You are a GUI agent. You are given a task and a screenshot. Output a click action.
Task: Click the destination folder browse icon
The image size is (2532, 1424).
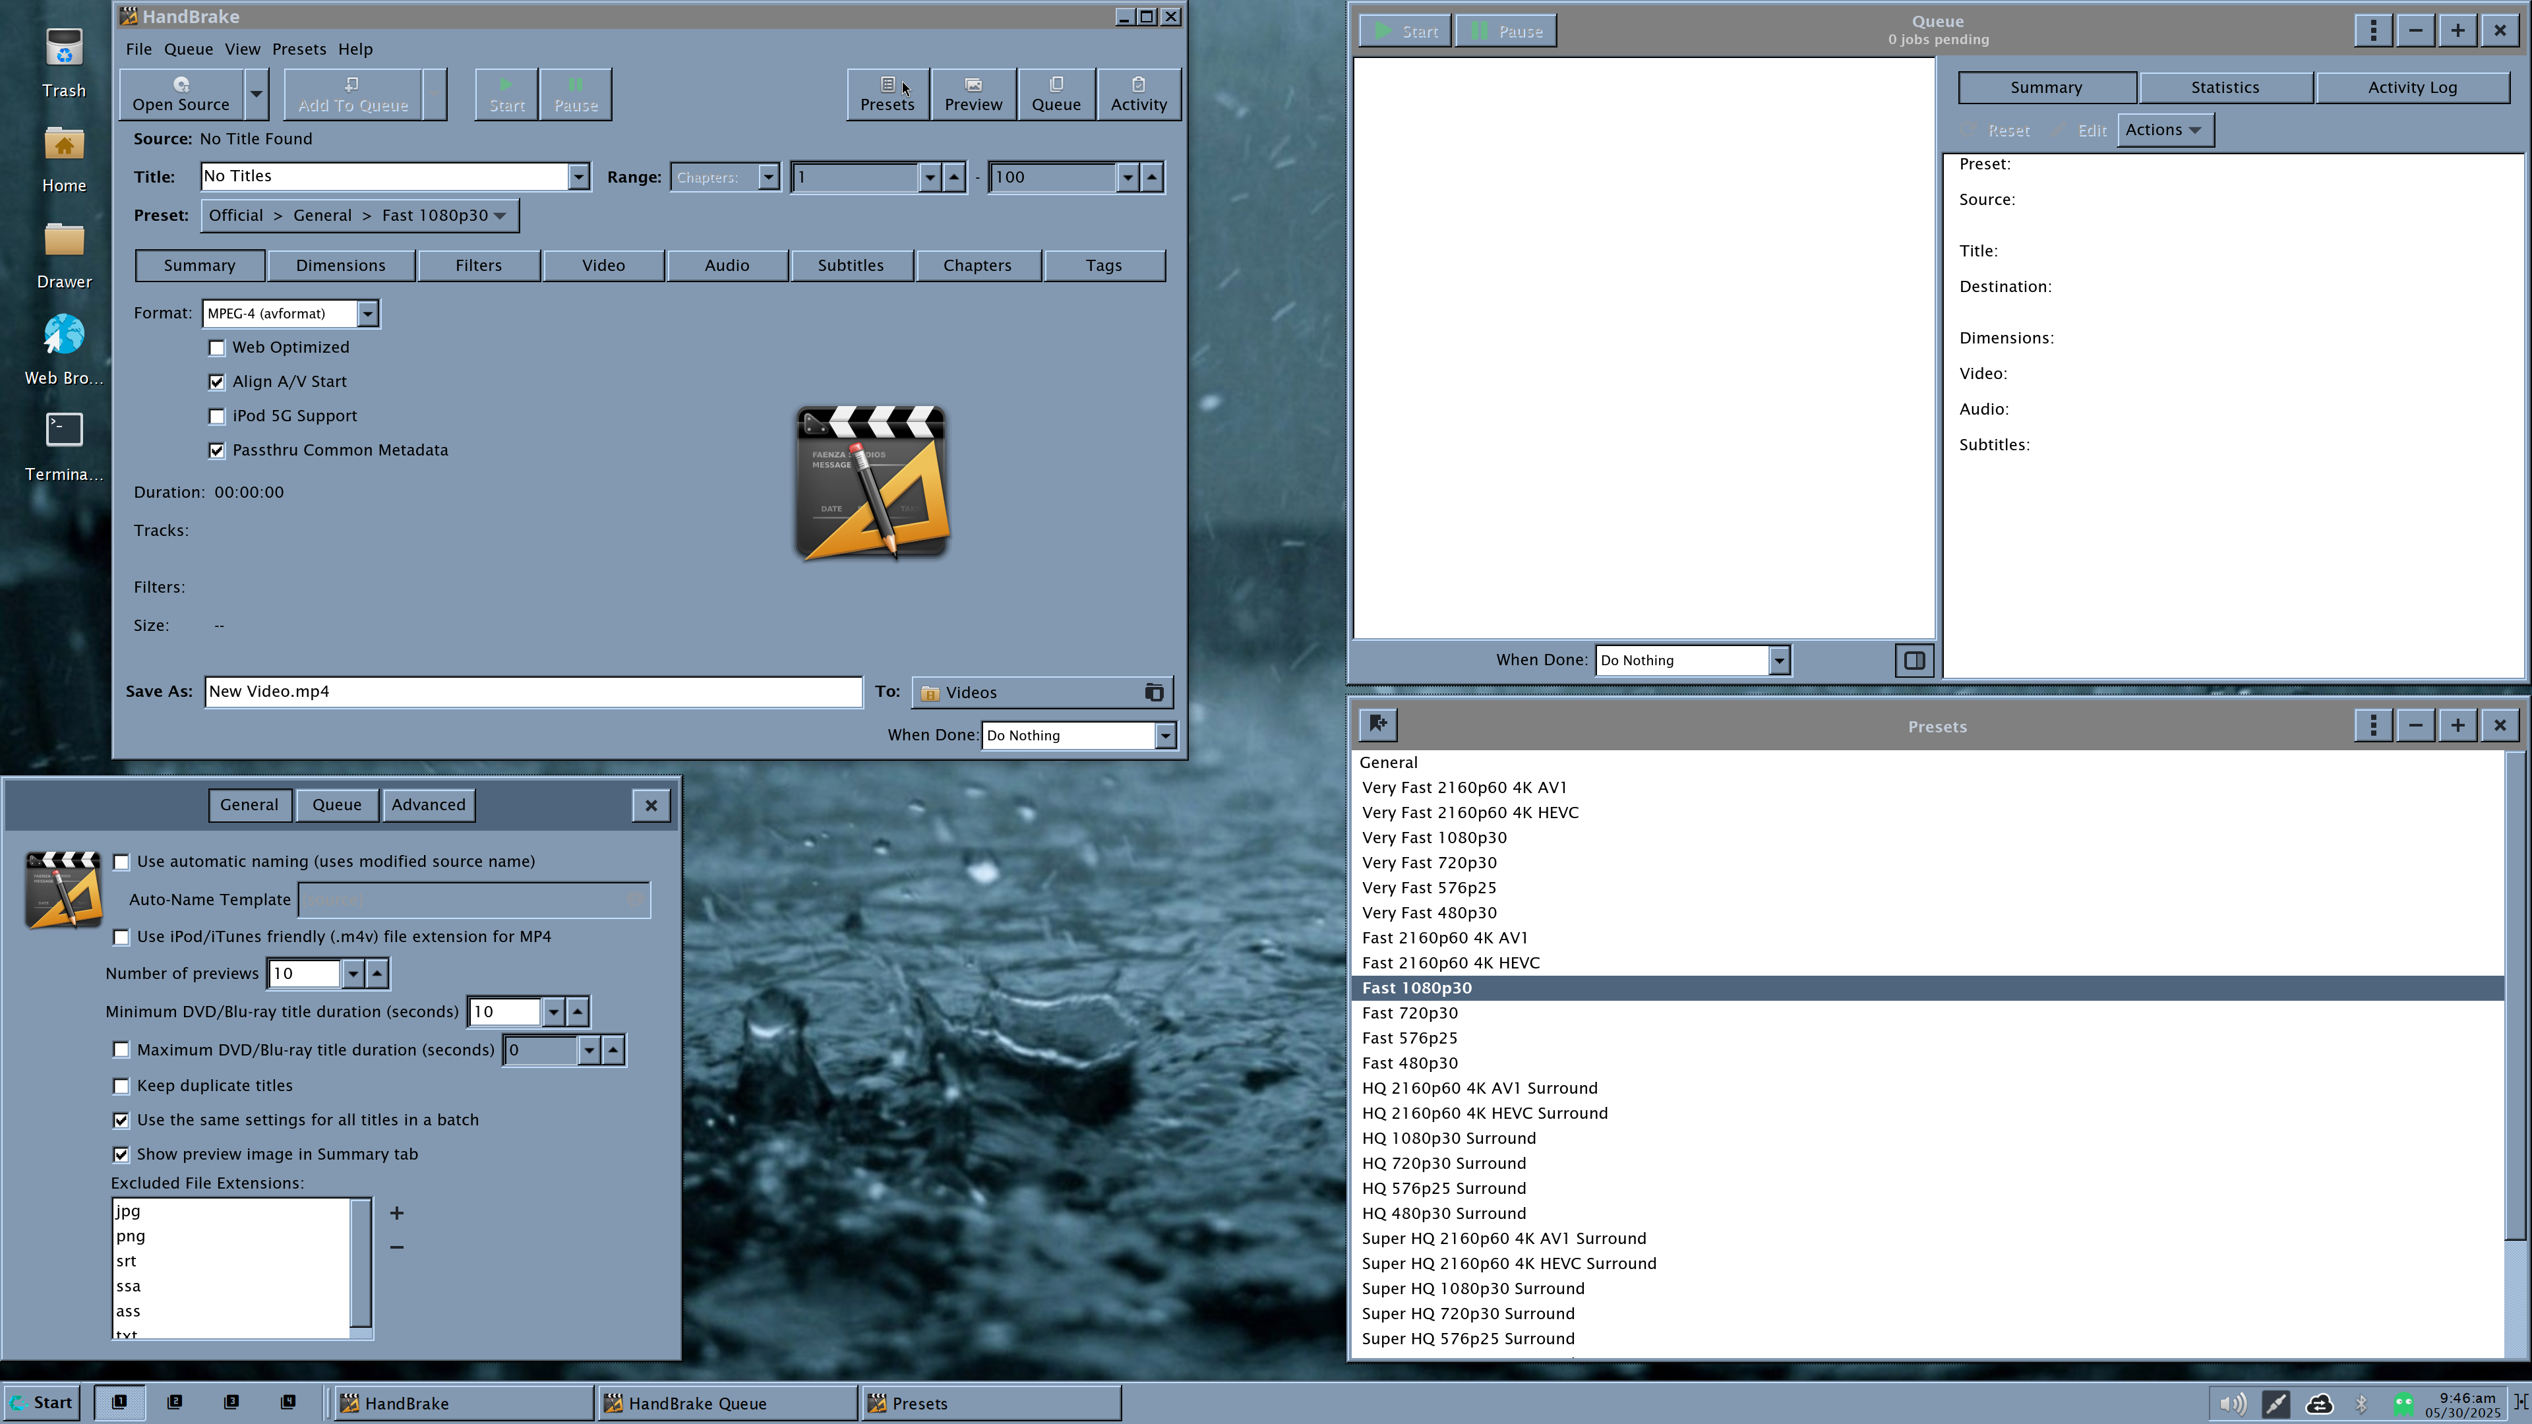(x=1154, y=693)
